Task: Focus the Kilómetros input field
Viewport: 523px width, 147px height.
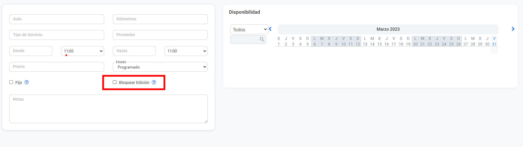Action: click(160, 19)
